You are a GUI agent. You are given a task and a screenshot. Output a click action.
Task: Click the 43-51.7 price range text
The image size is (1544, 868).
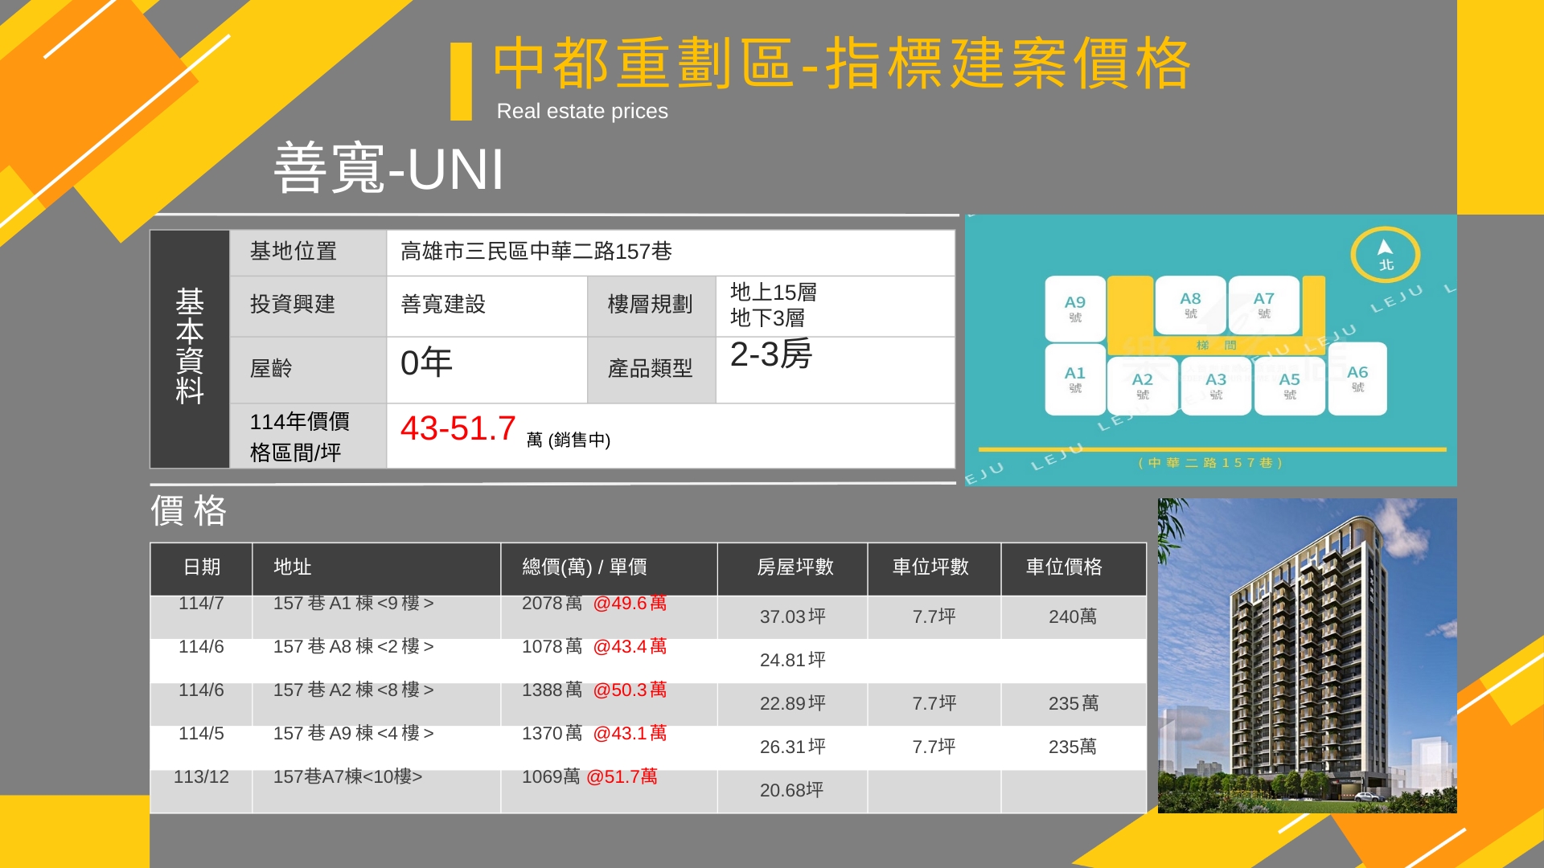(x=458, y=428)
